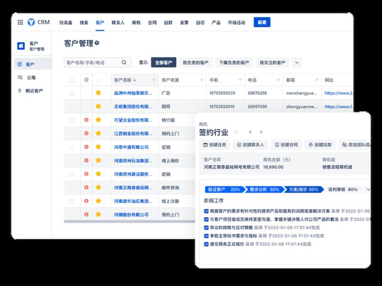Toggle star for 可望企业股份有限 row
This screenshot has width=382, height=286.
coord(98,120)
